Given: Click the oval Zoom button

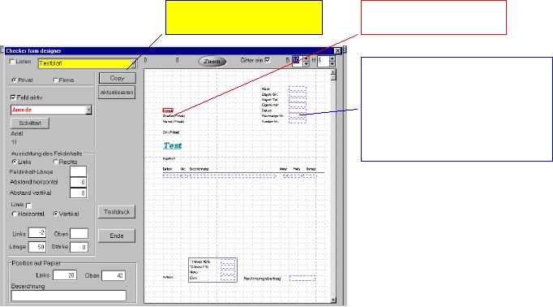Looking at the screenshot, I should 212,62.
